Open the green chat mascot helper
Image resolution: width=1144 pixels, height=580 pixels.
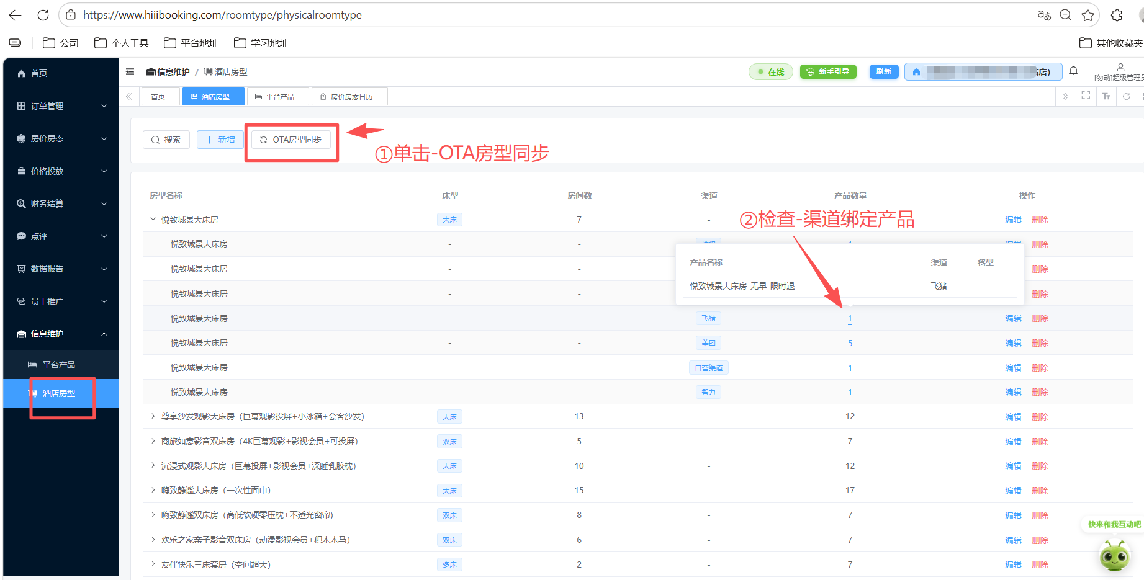(x=1114, y=555)
